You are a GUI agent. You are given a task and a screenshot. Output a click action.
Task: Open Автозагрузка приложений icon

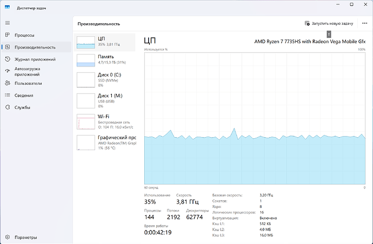tap(8, 71)
